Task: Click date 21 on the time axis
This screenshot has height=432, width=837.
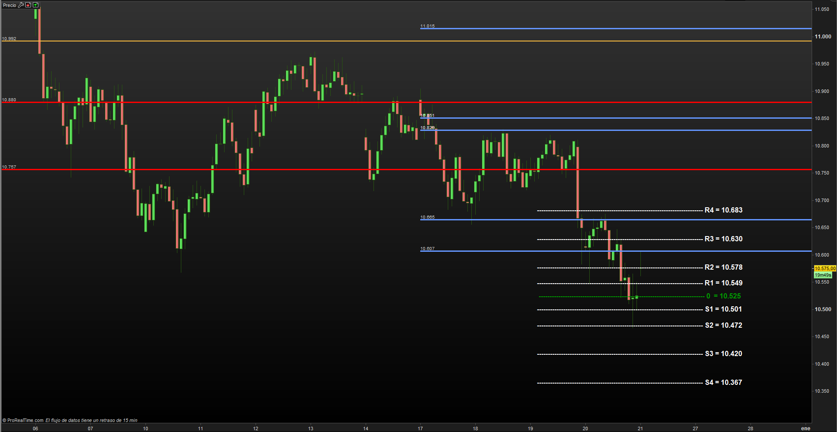Action: point(640,429)
